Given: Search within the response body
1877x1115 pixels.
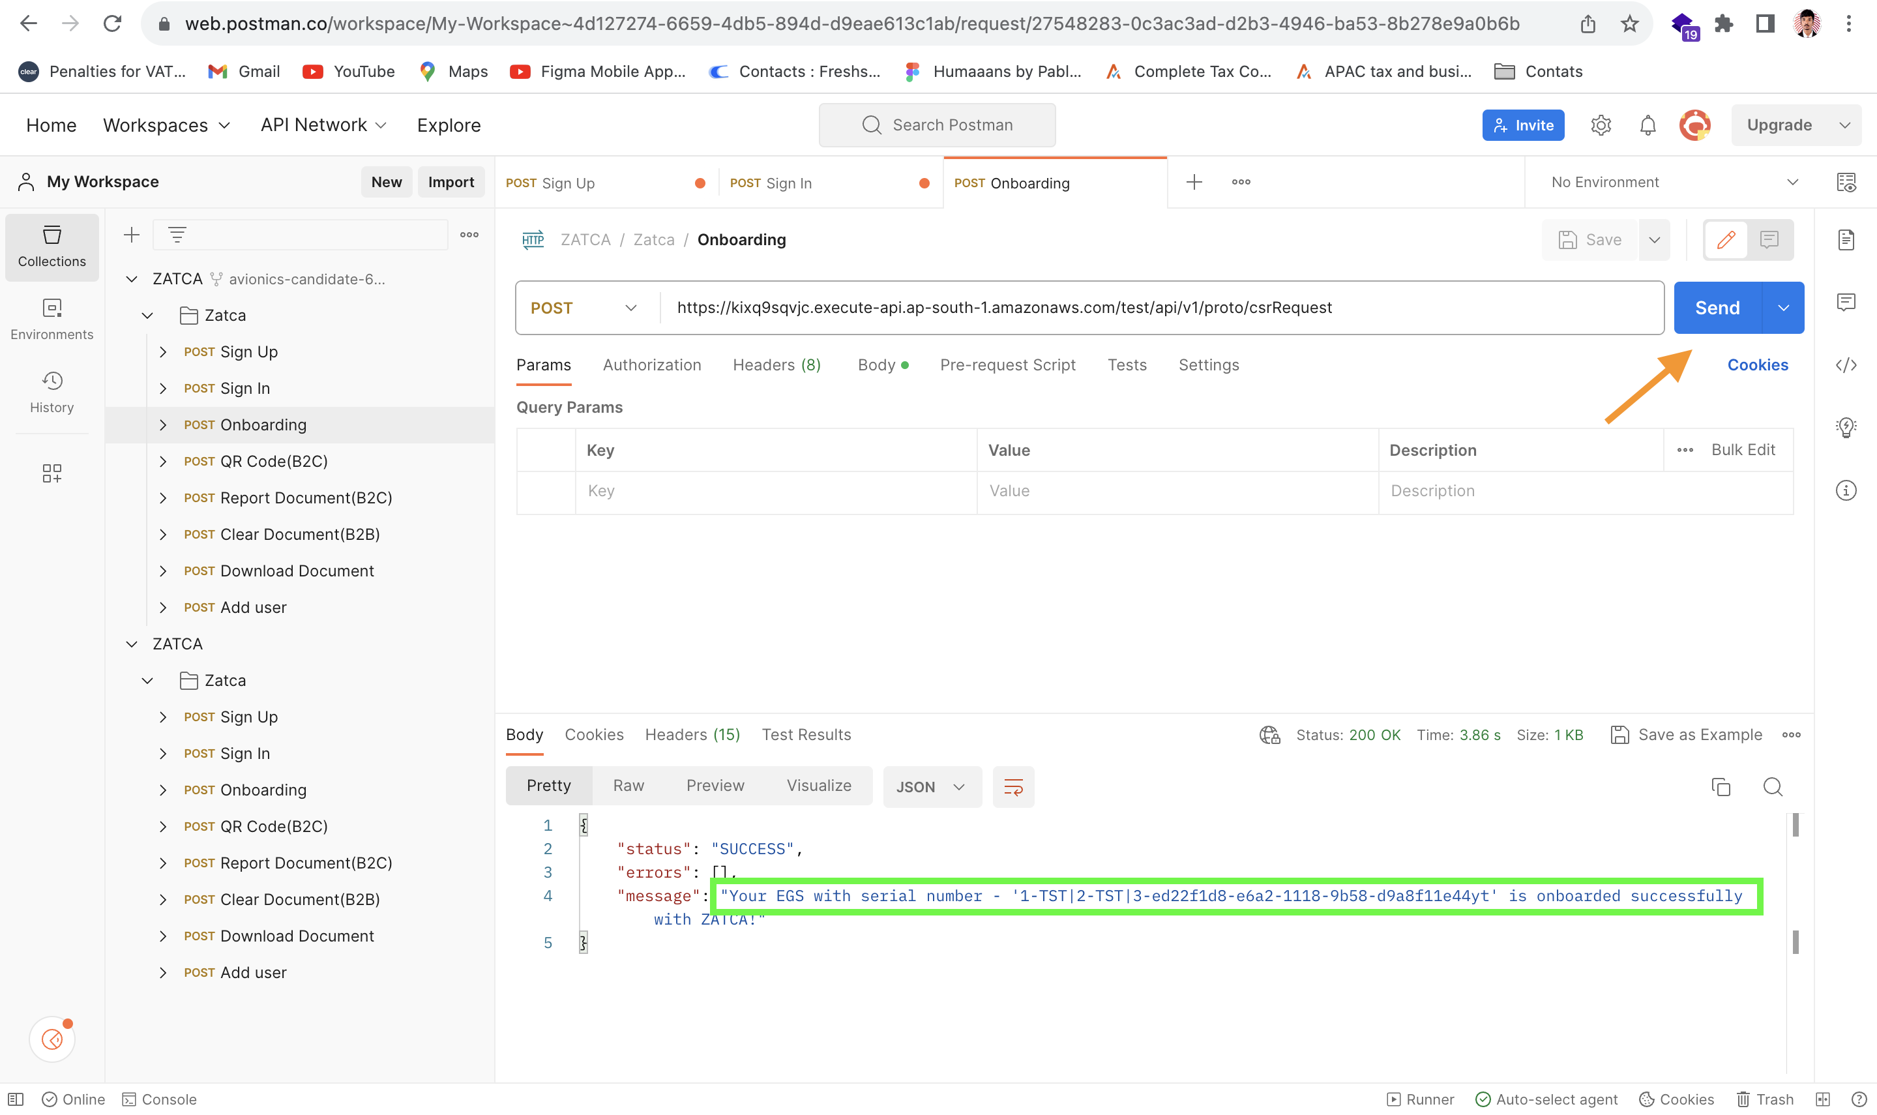Looking at the screenshot, I should click(1773, 786).
